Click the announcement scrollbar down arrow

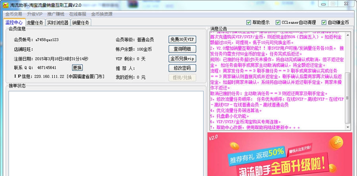tap(347, 127)
